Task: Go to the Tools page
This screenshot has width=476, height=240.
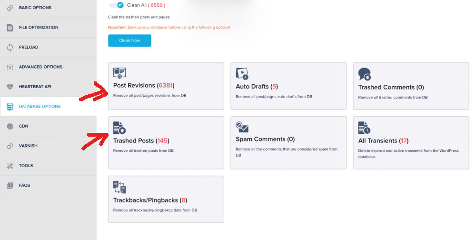Action: click(x=48, y=166)
